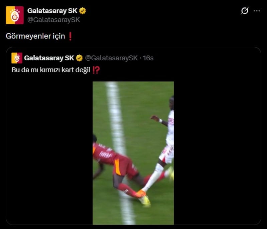Click the football tackle video thumbnail
267x229 pixels.
[133, 153]
